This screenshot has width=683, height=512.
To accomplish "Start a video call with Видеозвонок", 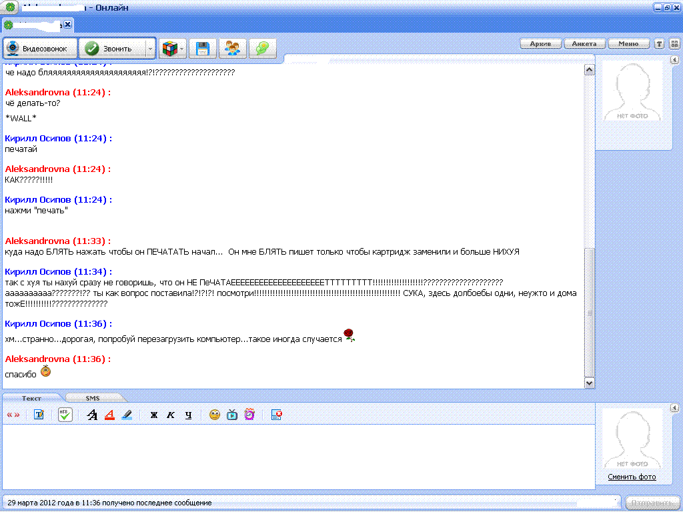I will (40, 49).
